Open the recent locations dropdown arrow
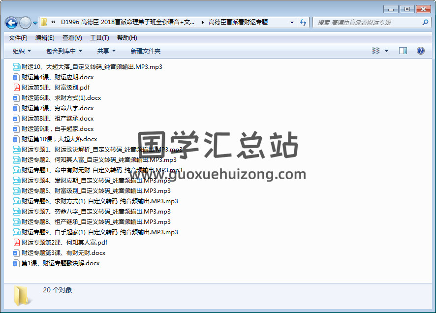 click(x=35, y=23)
